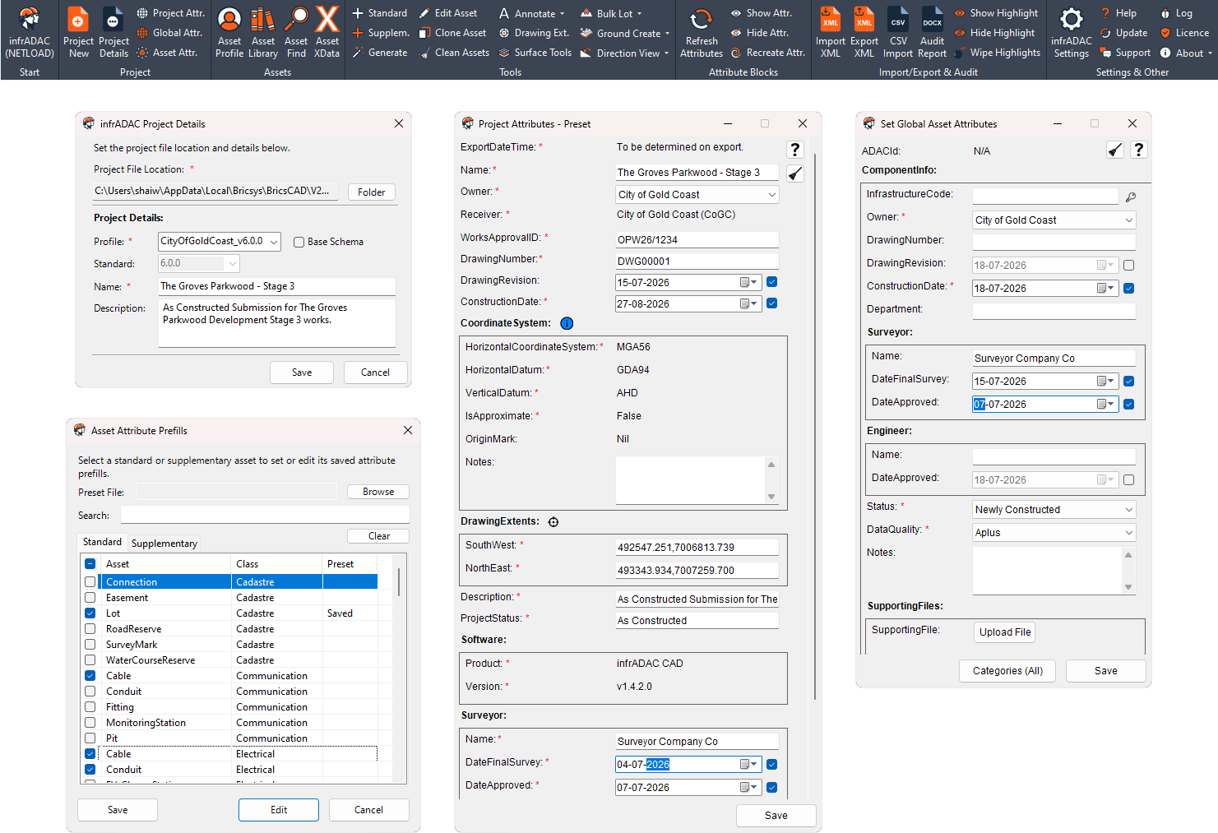
Task: Enable DrawingRevision checkbox in Global Asset Attributes
Action: 1128,266
